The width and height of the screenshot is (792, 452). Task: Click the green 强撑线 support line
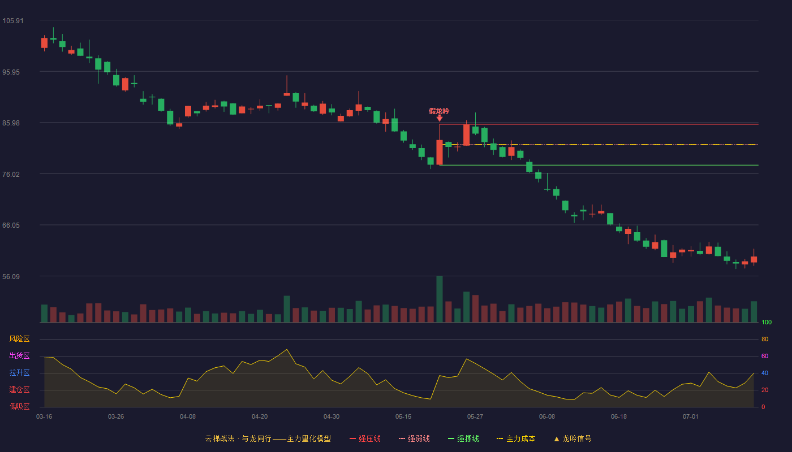tap(599, 165)
